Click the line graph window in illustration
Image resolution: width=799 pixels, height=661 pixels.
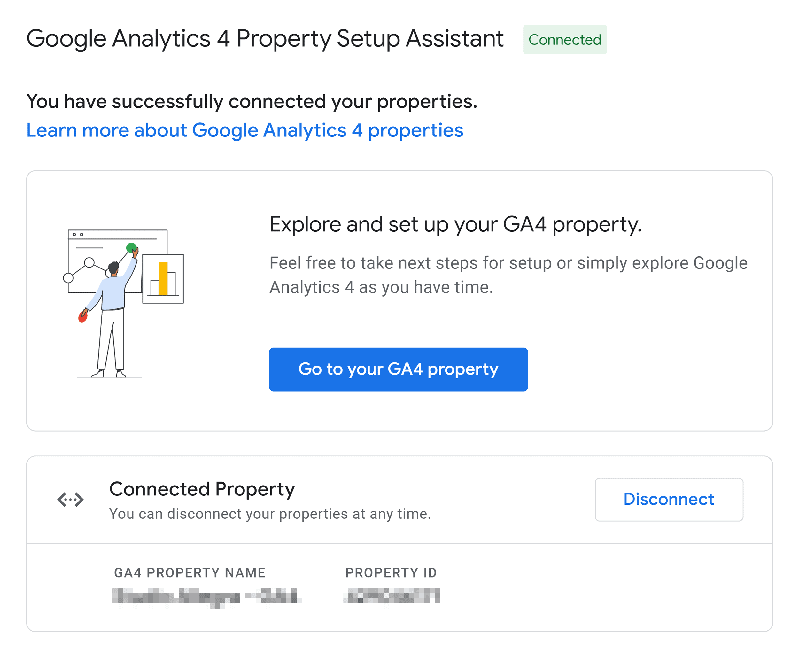(x=117, y=261)
